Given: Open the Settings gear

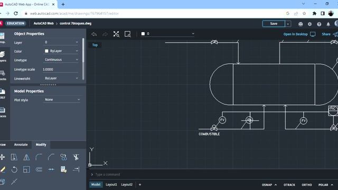Looking at the screenshot, I should (310, 24).
